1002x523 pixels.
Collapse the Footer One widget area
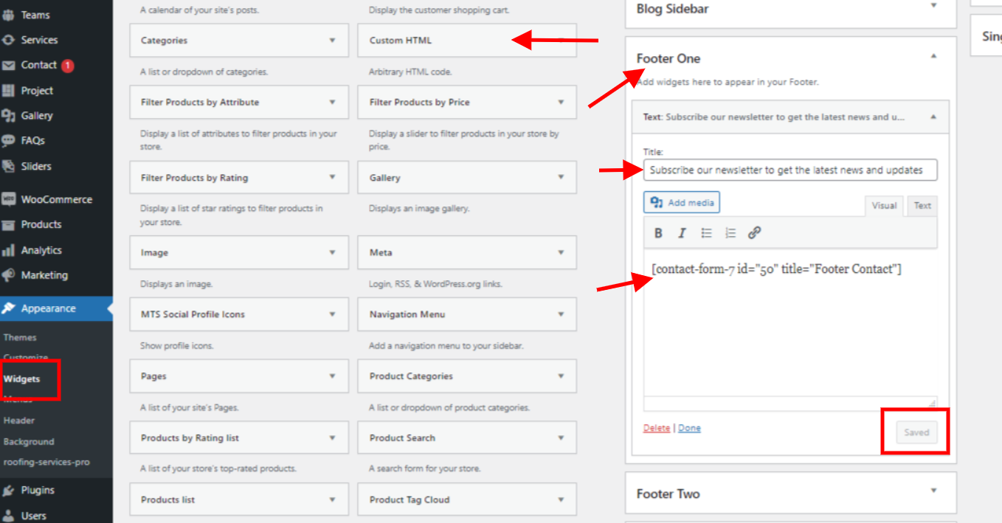click(x=933, y=56)
